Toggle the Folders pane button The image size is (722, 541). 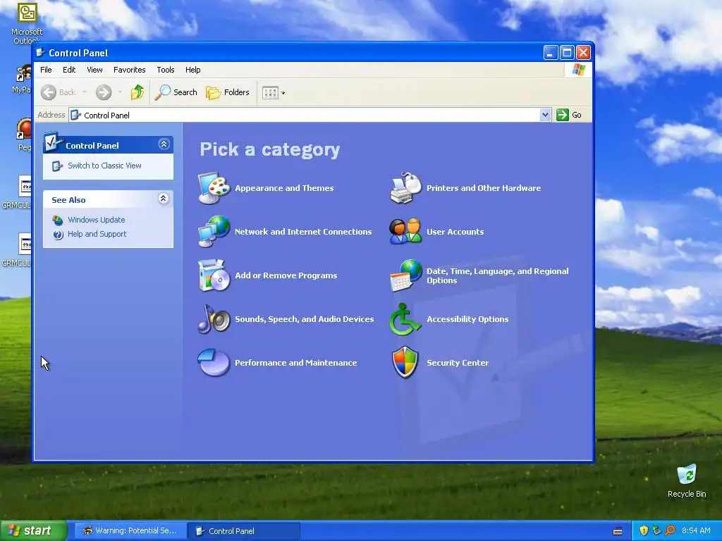(228, 92)
